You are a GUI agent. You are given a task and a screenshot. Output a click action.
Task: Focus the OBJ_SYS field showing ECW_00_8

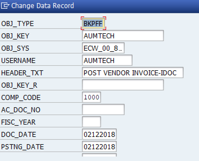coord(103,48)
